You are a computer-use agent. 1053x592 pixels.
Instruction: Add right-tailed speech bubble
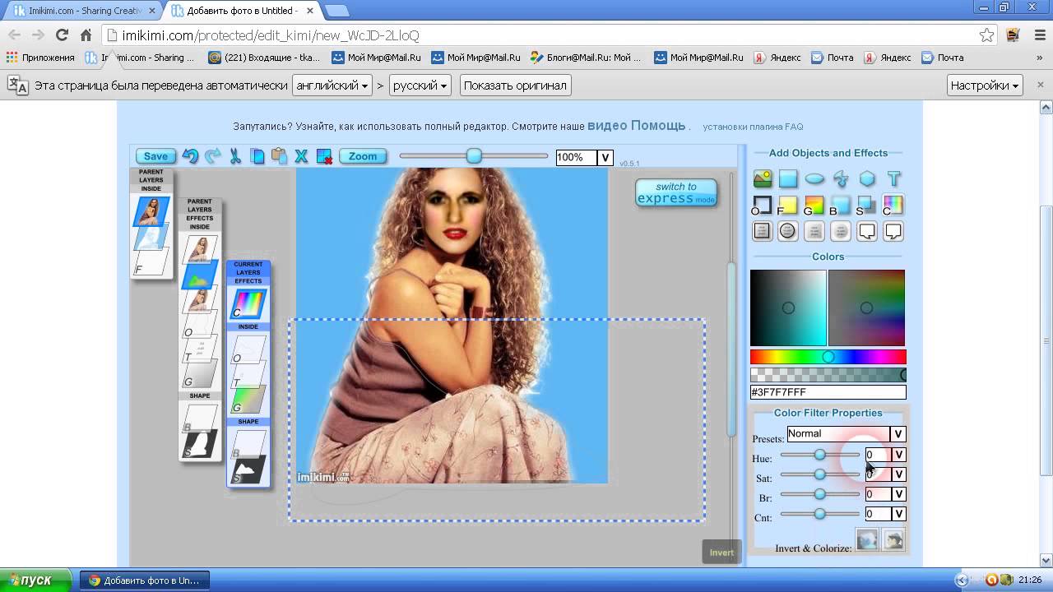893,231
